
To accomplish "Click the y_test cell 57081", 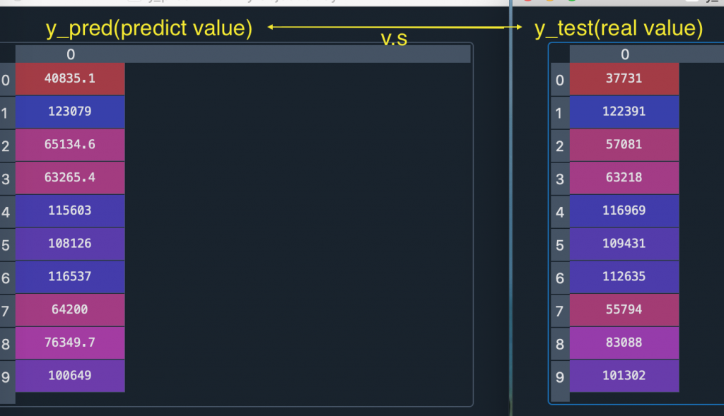I will click(x=624, y=145).
